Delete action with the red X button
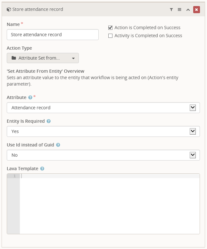 (196, 10)
